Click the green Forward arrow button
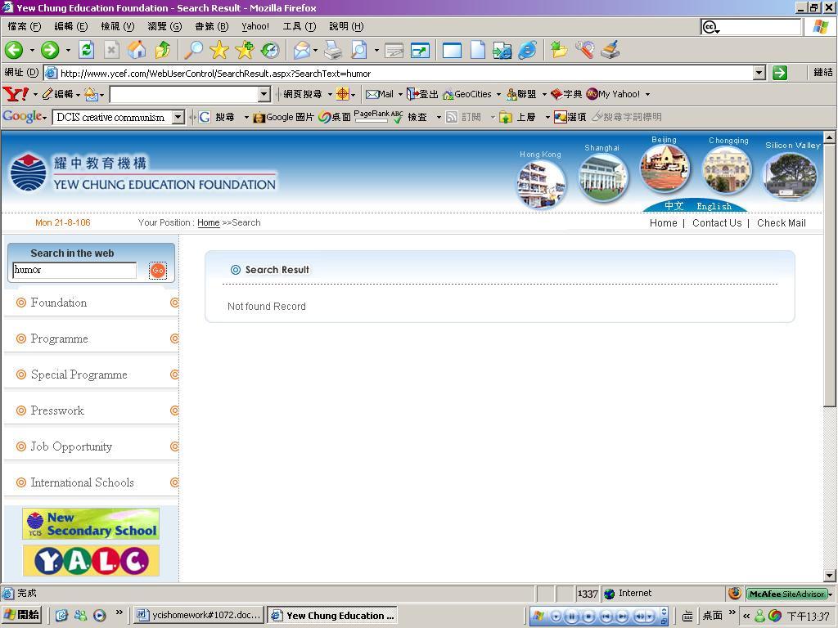Viewport: 838px width, 628px height. [x=50, y=50]
